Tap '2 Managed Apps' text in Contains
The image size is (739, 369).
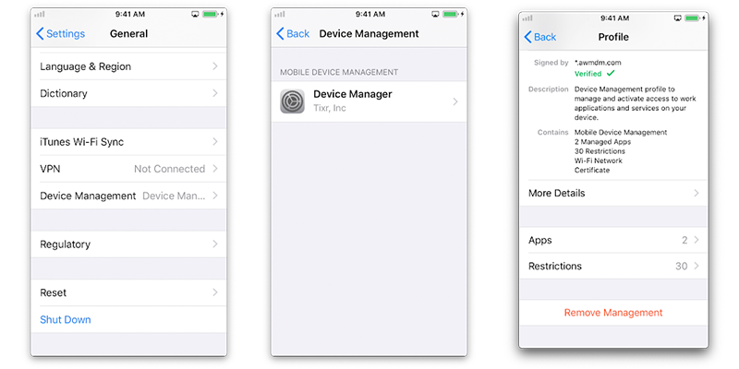602,142
